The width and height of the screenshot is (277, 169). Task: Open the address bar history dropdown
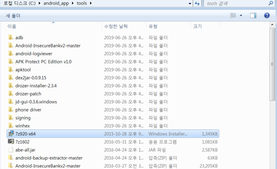(190, 3)
